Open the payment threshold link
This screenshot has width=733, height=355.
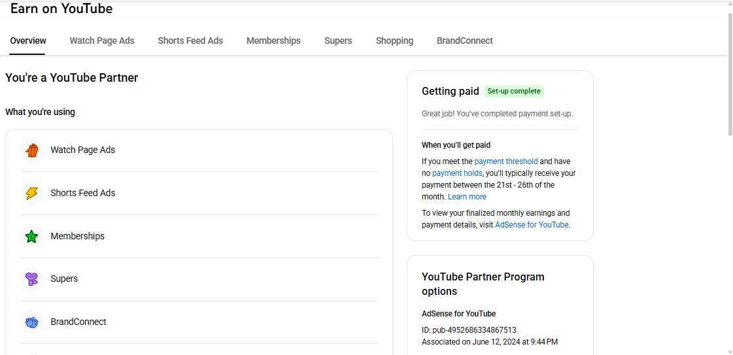point(506,161)
